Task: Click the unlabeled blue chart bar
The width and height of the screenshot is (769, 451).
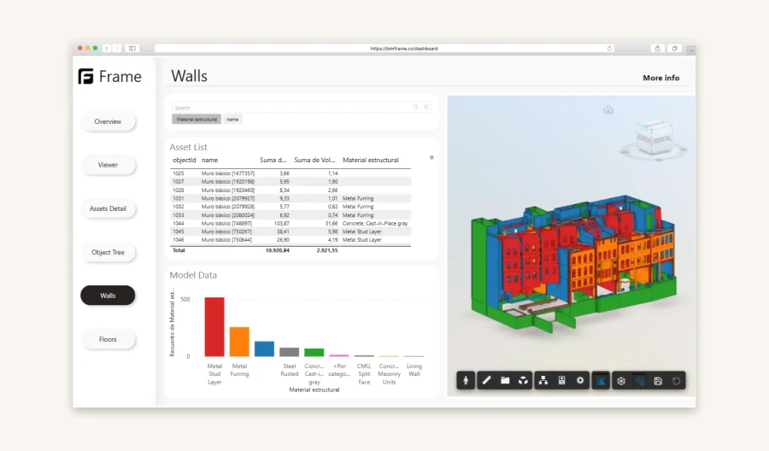Action: pos(264,348)
